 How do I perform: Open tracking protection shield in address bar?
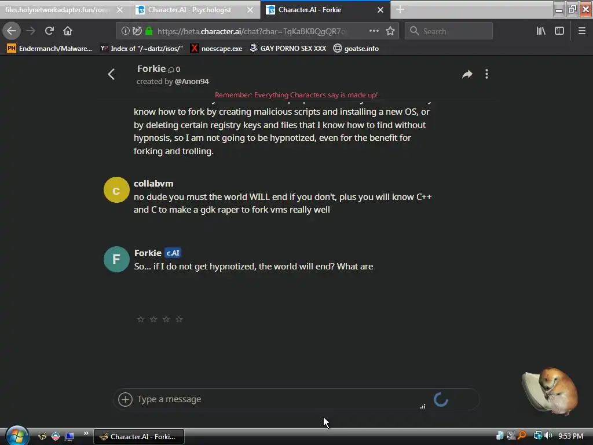pos(137,31)
